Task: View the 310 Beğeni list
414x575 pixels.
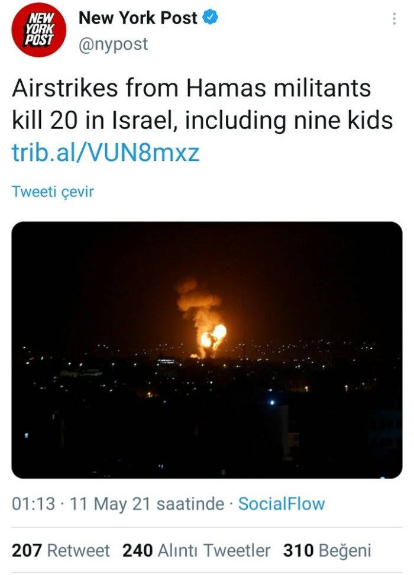Action: pyautogui.click(x=327, y=551)
